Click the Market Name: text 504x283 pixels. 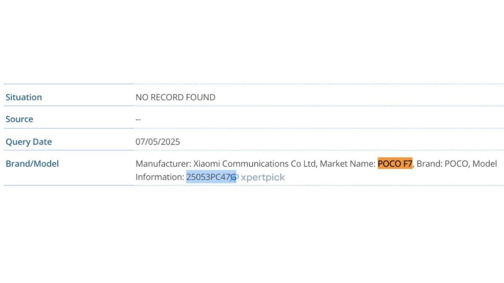point(347,164)
